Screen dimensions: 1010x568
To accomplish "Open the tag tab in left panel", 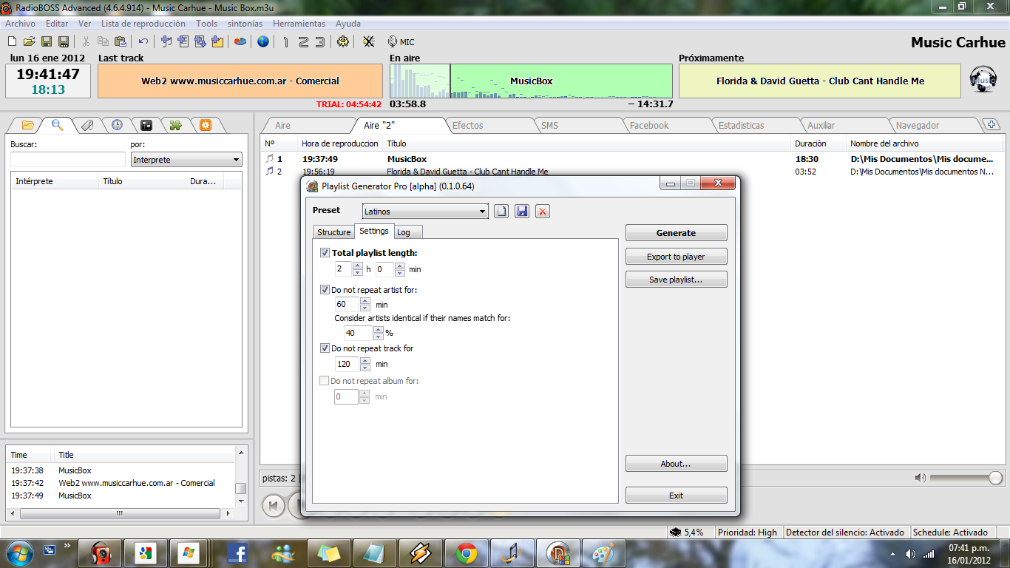I will tap(87, 125).
